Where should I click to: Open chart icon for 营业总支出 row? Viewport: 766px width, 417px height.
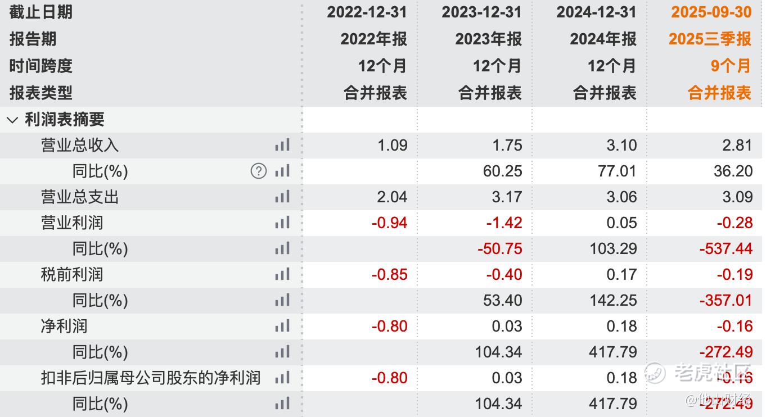pyautogui.click(x=282, y=197)
